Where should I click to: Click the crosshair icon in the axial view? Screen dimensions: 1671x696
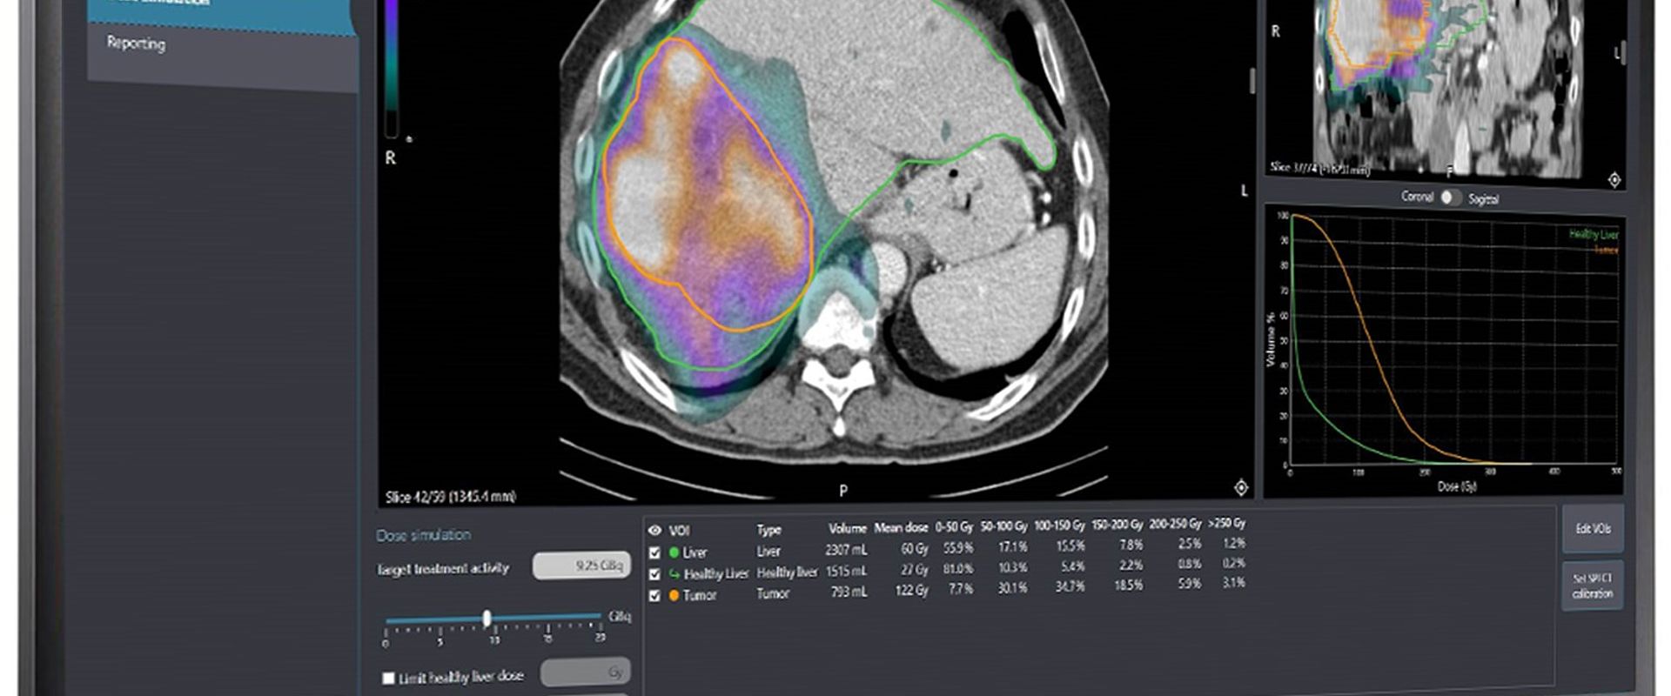pos(1241,488)
